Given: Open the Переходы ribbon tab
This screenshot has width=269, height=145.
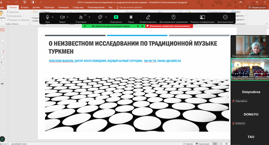Looking at the screenshot, I should [x=49, y=7].
